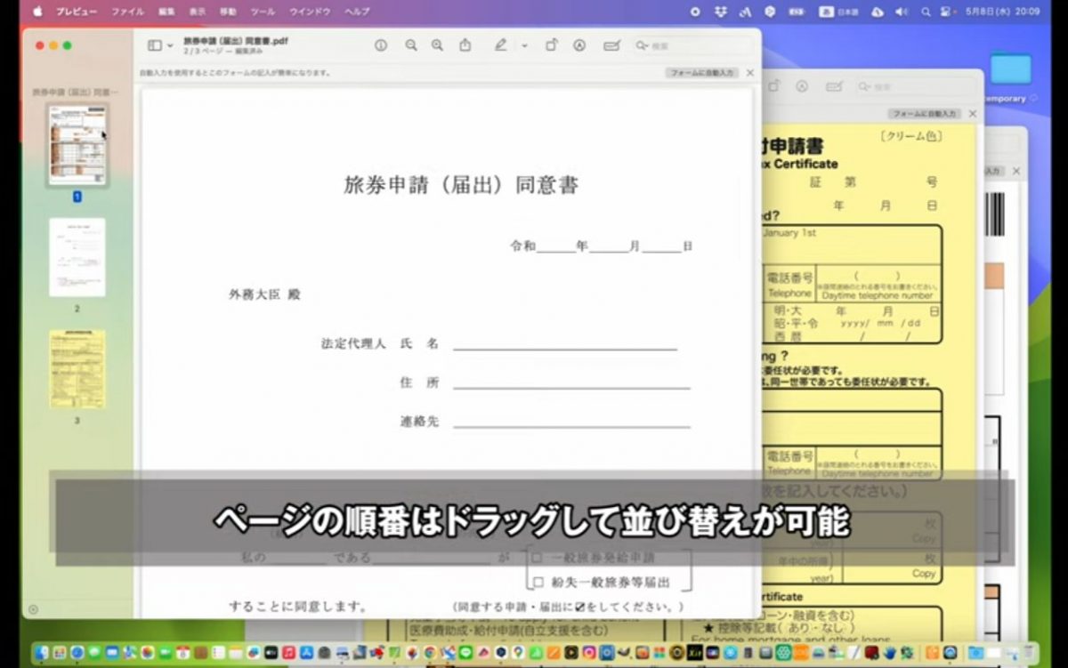Tick the 一般旅券発給申請 checkbox
Image resolution: width=1068 pixels, height=668 pixels.
pos(537,558)
